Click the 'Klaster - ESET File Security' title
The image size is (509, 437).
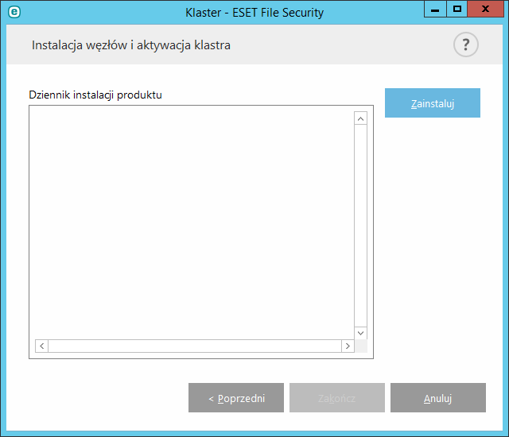tap(254, 13)
